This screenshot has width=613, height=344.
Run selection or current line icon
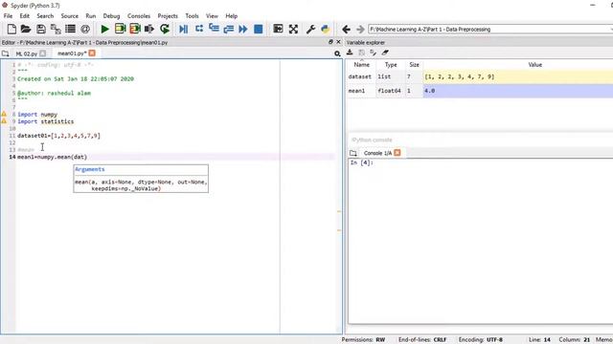pos(149,29)
